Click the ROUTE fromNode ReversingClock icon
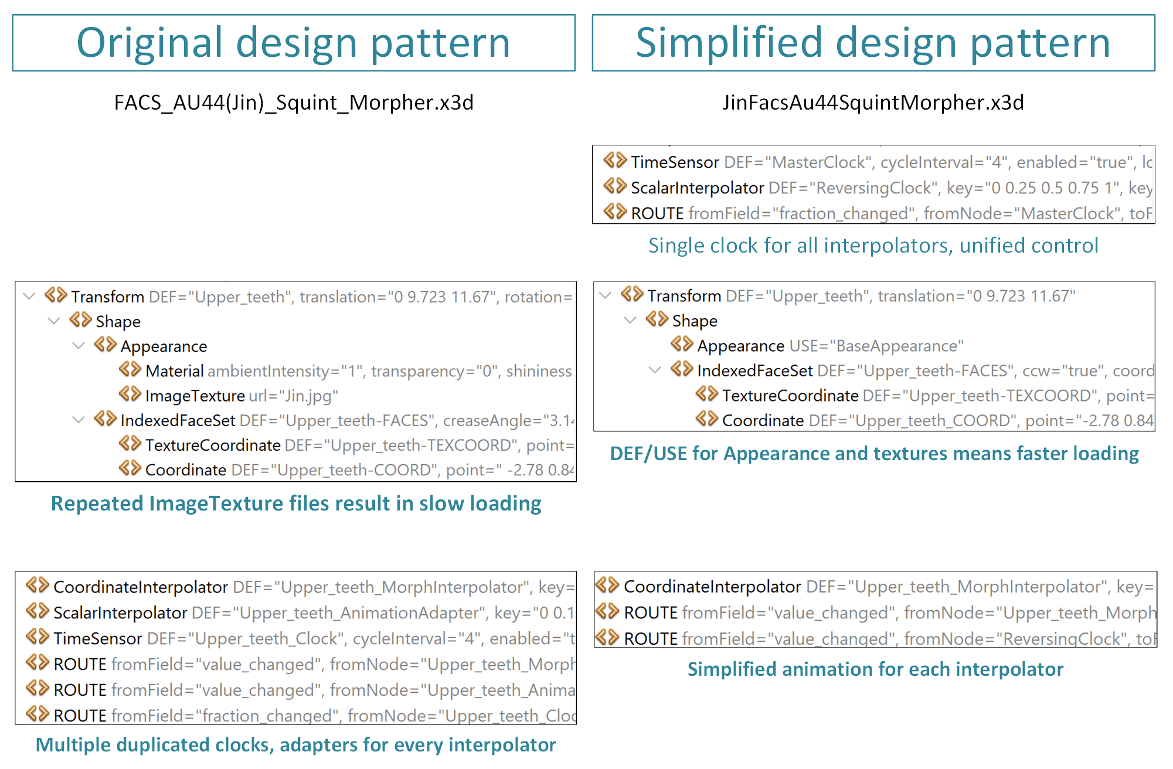 [x=607, y=637]
